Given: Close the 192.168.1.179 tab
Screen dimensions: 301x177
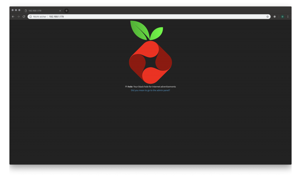Looking at the screenshot, I should pos(60,11).
